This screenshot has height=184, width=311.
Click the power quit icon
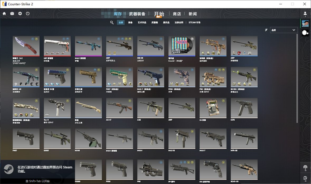pos(28,13)
